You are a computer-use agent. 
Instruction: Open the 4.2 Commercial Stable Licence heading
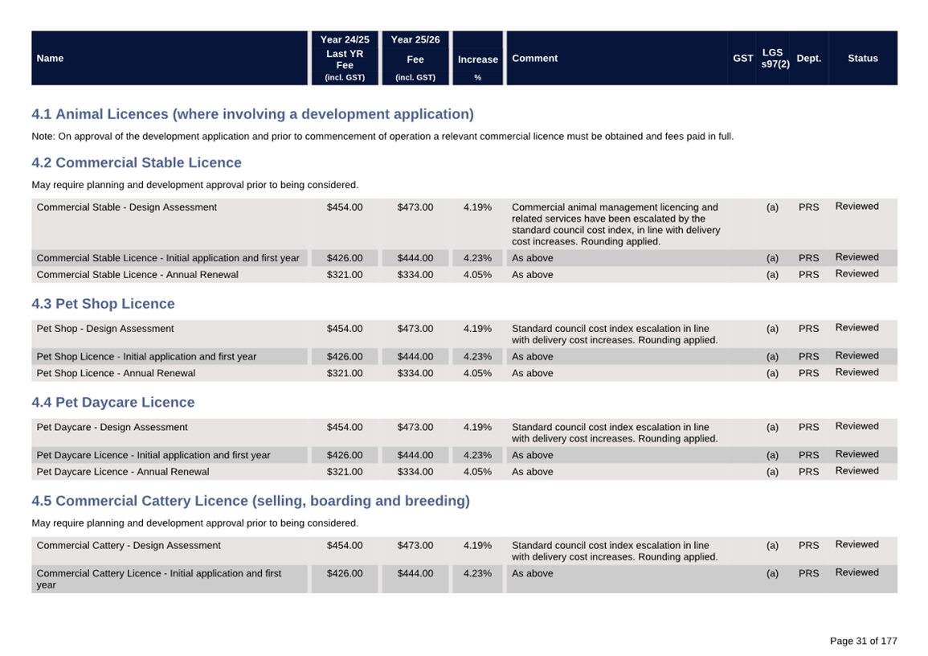(137, 162)
